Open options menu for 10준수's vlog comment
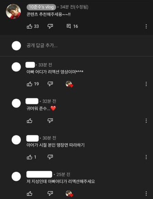 tap(146, 26)
